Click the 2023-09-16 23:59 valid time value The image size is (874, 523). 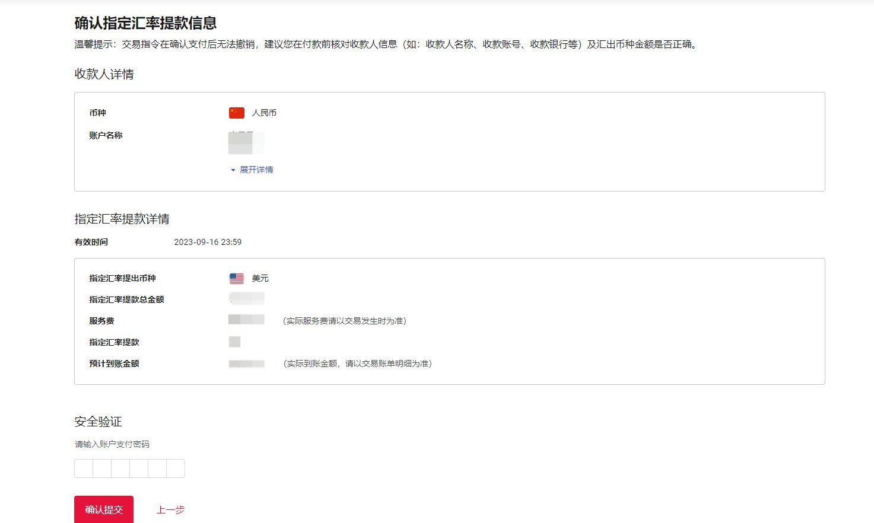pyautogui.click(x=208, y=242)
